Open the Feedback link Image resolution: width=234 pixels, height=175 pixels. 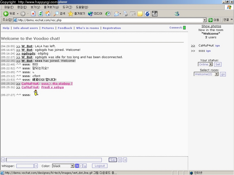65,28
